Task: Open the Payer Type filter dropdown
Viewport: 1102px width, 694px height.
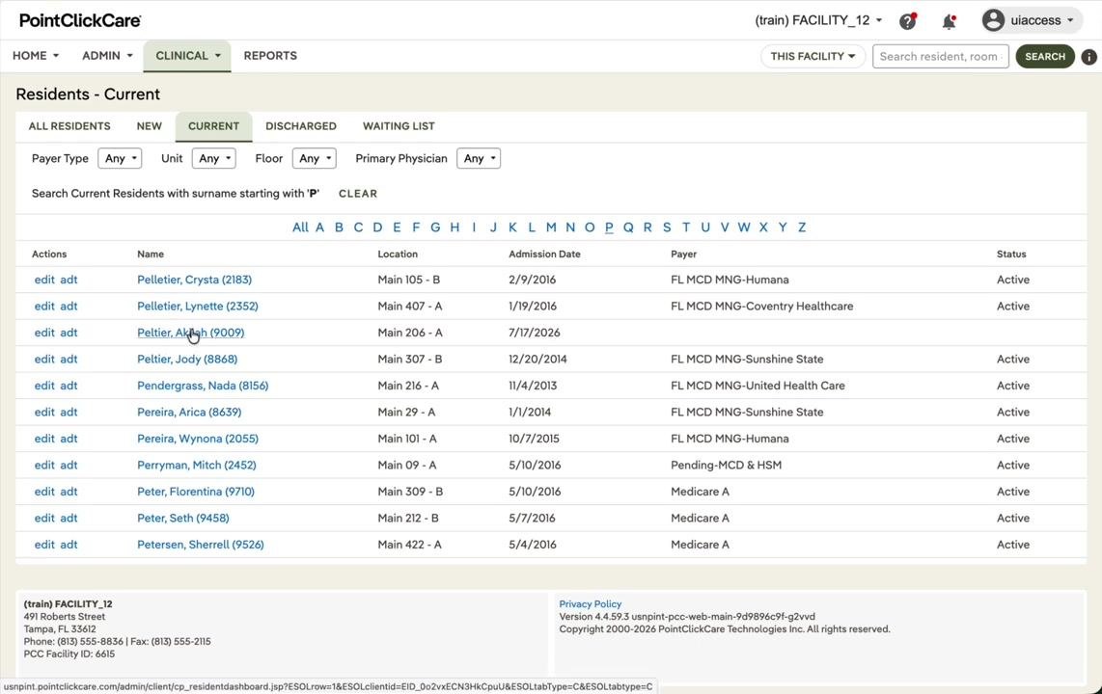Action: tap(120, 159)
